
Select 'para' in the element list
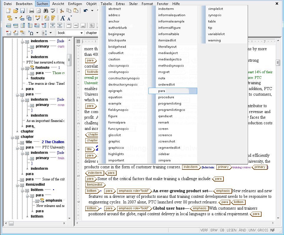tap(173, 91)
